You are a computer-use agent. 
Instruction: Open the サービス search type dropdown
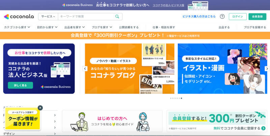pos(48,17)
